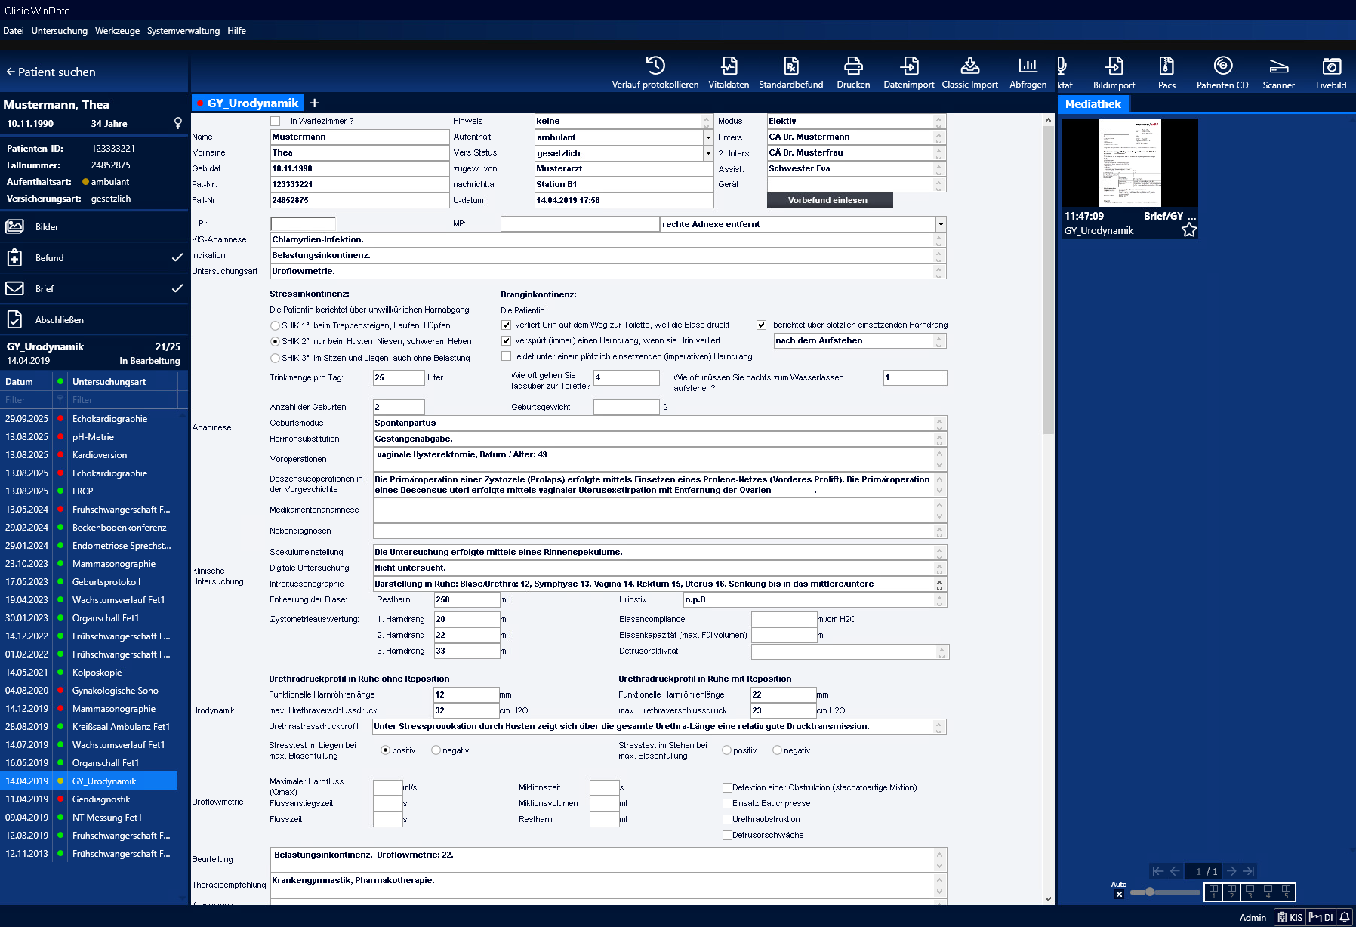Click the 'Vorbefund einlesen' button
This screenshot has width=1356, height=927.
click(828, 201)
